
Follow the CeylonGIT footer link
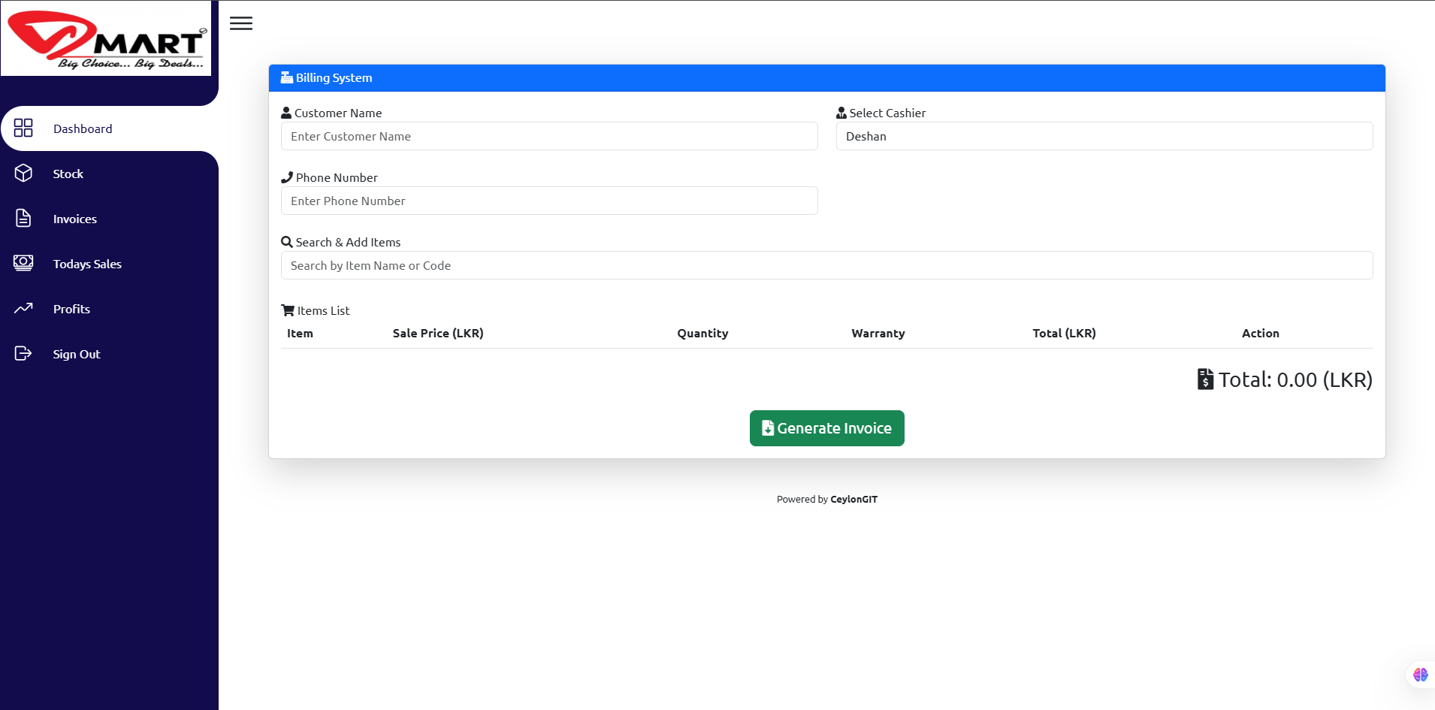853,500
